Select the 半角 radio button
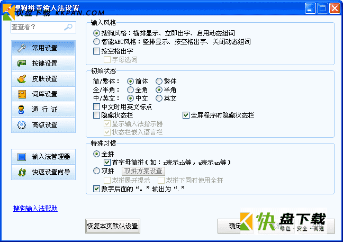 click(x=159, y=89)
